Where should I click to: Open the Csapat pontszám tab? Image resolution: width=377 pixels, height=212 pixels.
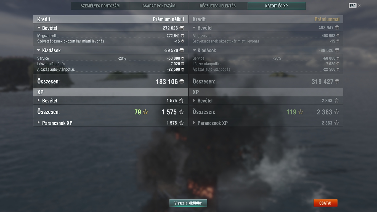point(159,6)
